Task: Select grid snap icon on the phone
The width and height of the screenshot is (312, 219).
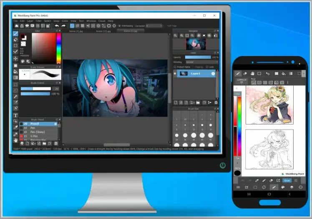Action: point(265,83)
